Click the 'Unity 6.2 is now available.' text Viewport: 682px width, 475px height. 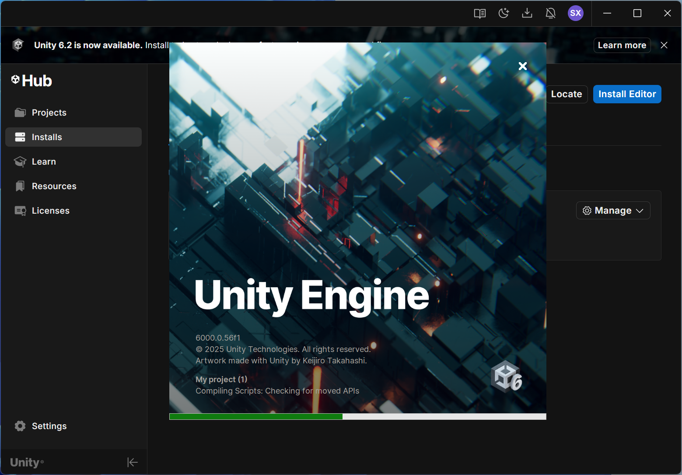88,45
